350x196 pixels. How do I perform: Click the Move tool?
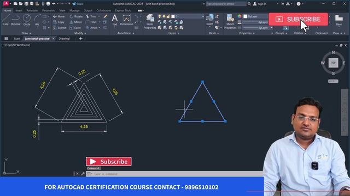click(59, 16)
